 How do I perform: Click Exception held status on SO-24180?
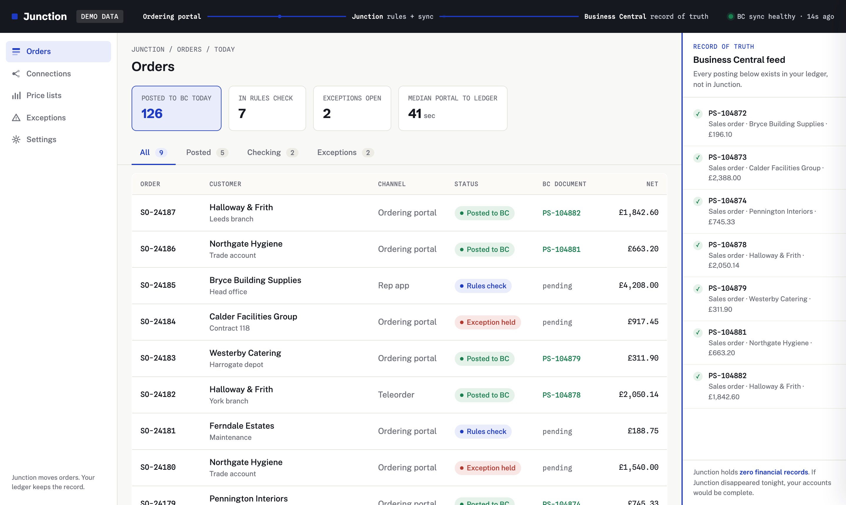[488, 468]
